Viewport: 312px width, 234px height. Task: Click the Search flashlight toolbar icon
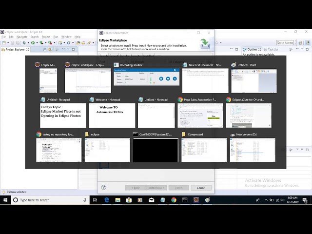tap(89, 42)
